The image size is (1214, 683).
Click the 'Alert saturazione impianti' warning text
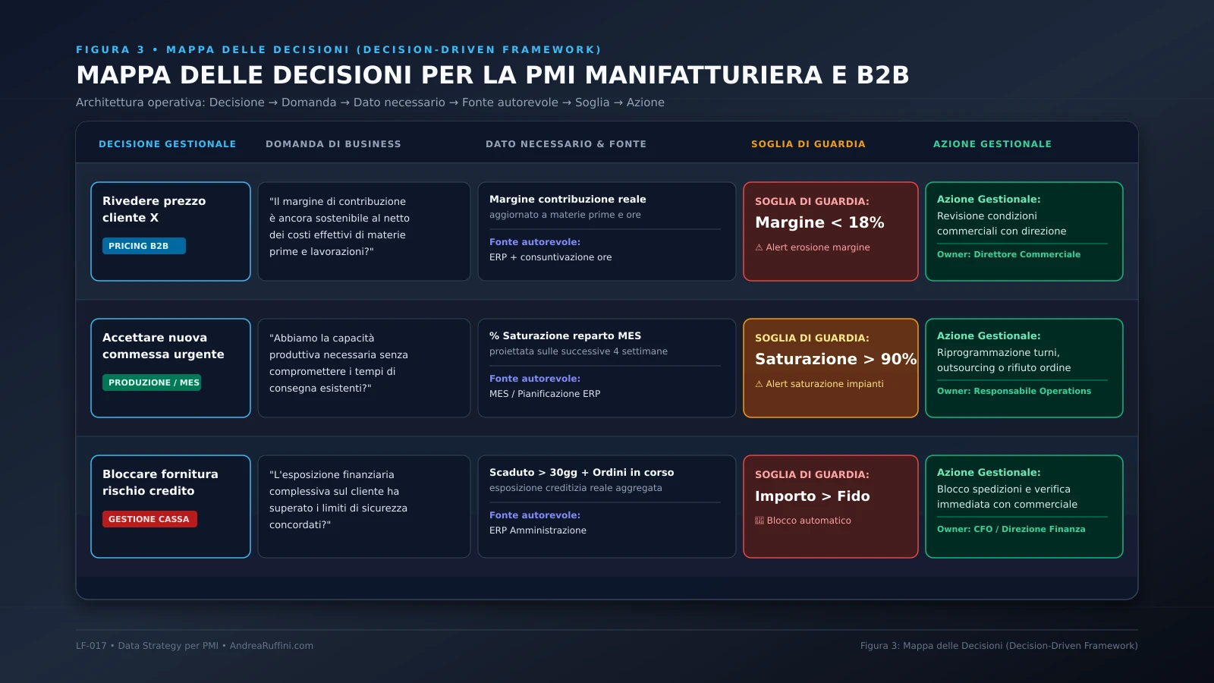(x=819, y=384)
